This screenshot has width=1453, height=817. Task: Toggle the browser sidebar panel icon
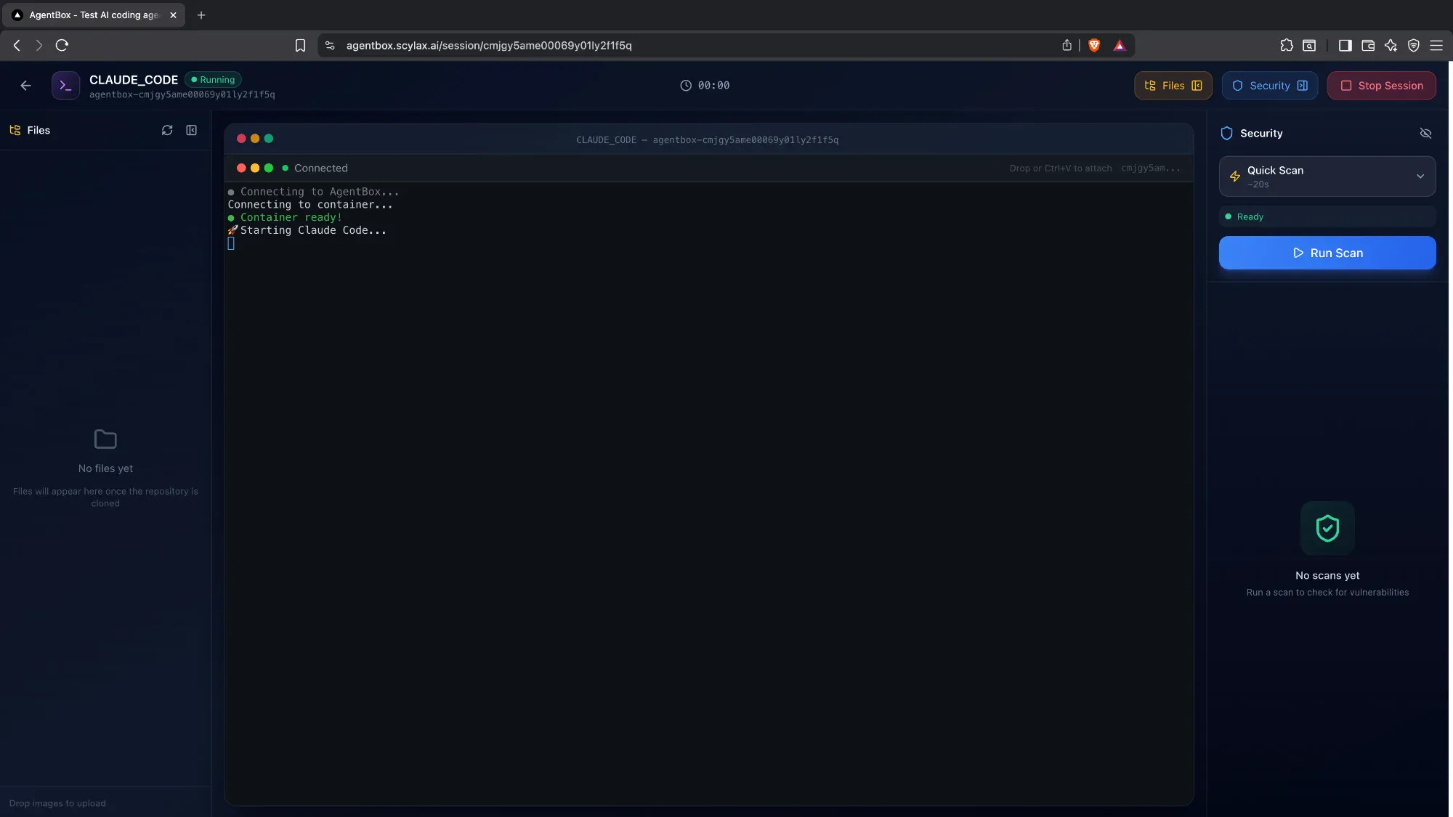(x=1345, y=45)
